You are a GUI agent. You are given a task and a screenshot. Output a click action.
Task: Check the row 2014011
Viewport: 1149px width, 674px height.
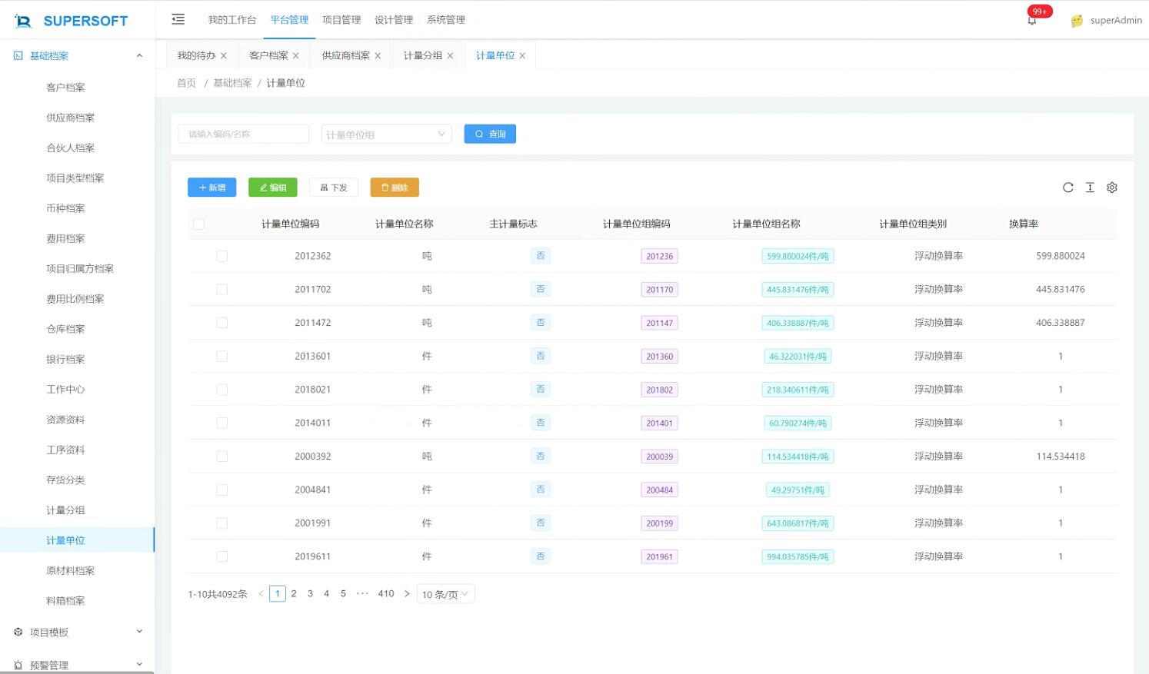click(222, 423)
